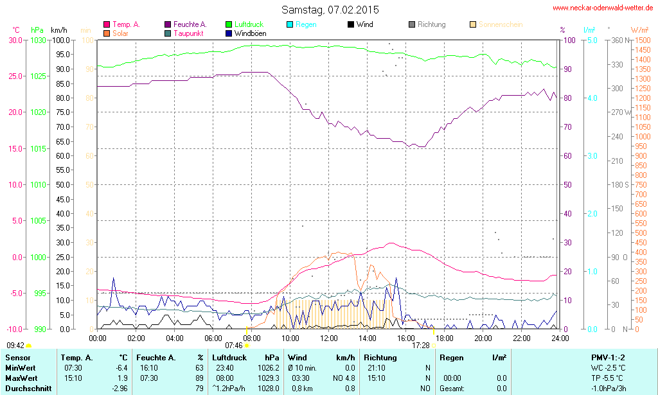Select the teal Taupunkt legend swatch
The height and width of the screenshot is (395, 658).
pos(168,33)
